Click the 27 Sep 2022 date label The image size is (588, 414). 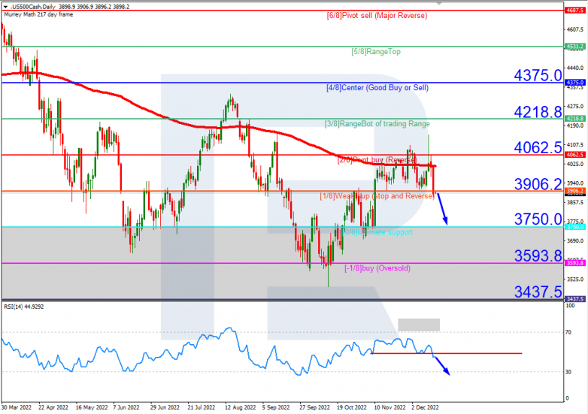tap(314, 407)
